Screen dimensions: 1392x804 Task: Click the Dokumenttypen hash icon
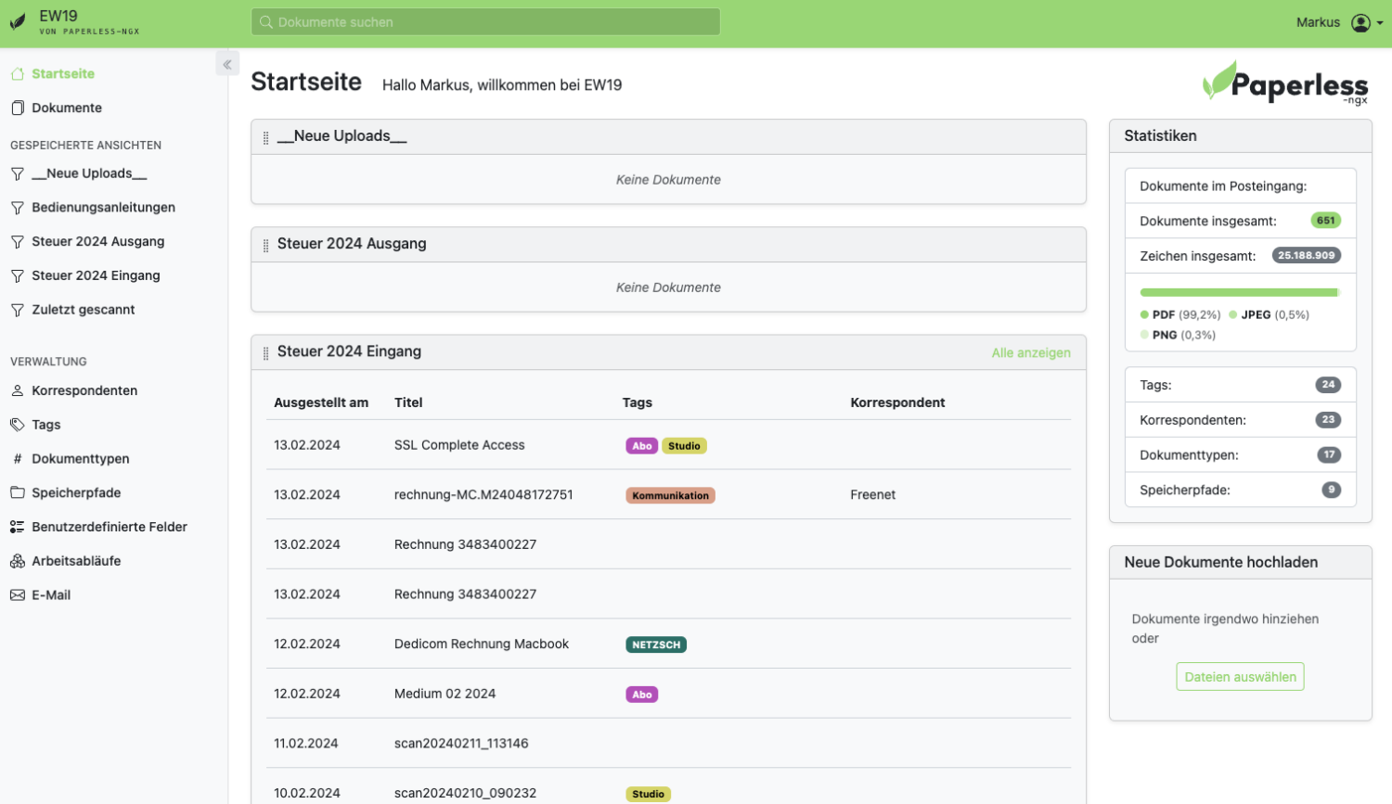coord(18,459)
